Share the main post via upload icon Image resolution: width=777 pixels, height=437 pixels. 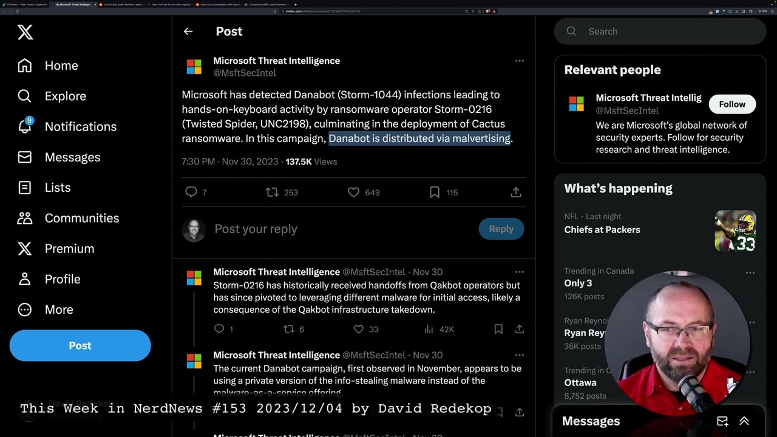coord(516,192)
